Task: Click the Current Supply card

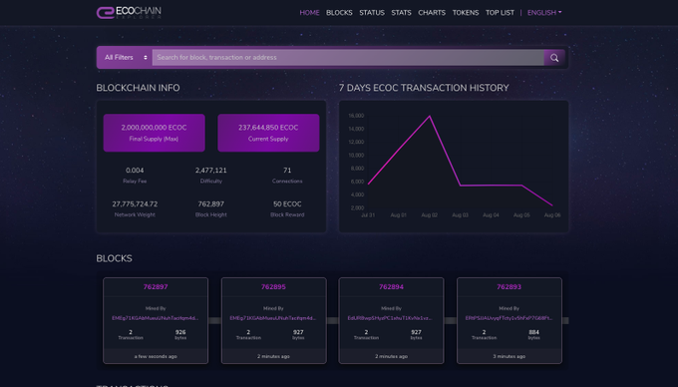Action: pos(268,133)
